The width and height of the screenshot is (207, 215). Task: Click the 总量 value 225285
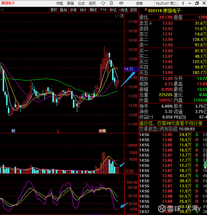pyautogui.click(x=166, y=95)
